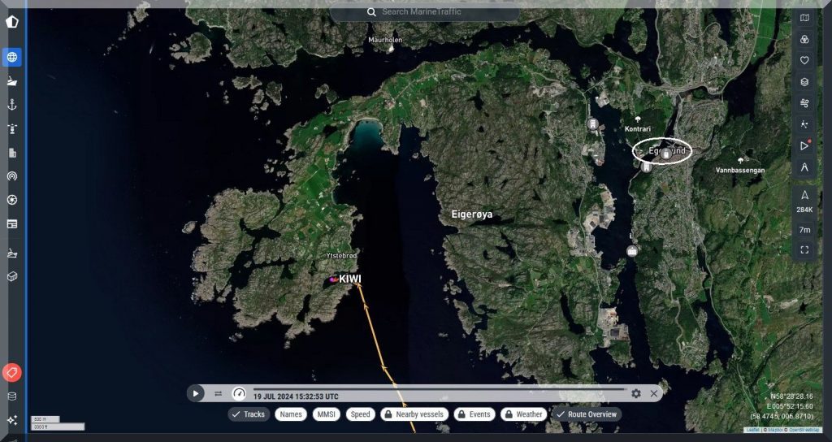832x442 pixels.
Task: Click the Search MarineTraffic field
Action: tap(425, 12)
